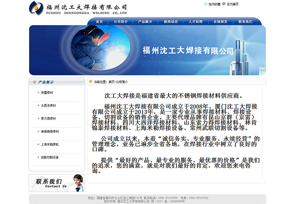Viewport: 294px width, 204px height.
Task: Click the 加为收藏 link
Action: (x=214, y=4)
